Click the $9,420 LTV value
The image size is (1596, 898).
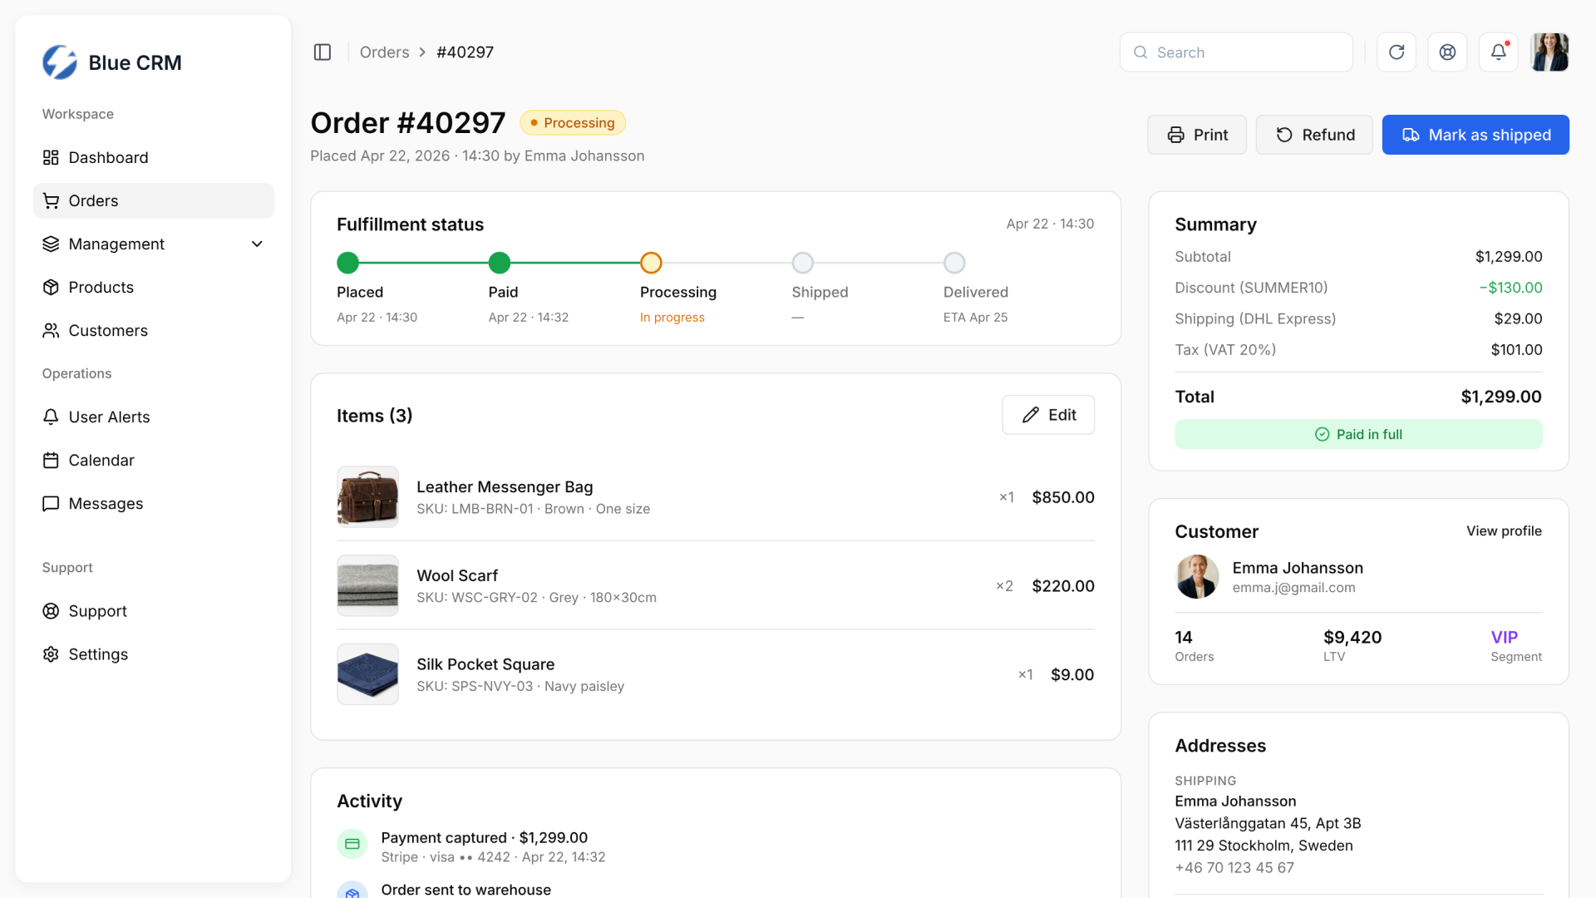pyautogui.click(x=1352, y=638)
